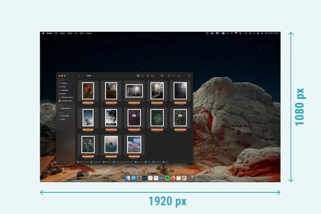Open the Action more-options dropdown

point(179,75)
